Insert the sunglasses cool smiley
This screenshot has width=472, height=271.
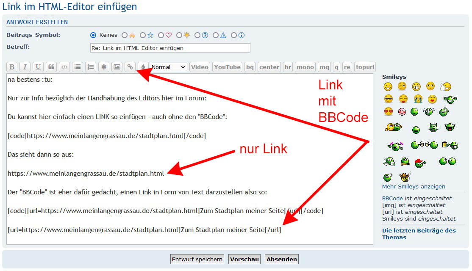[x=388, y=99]
